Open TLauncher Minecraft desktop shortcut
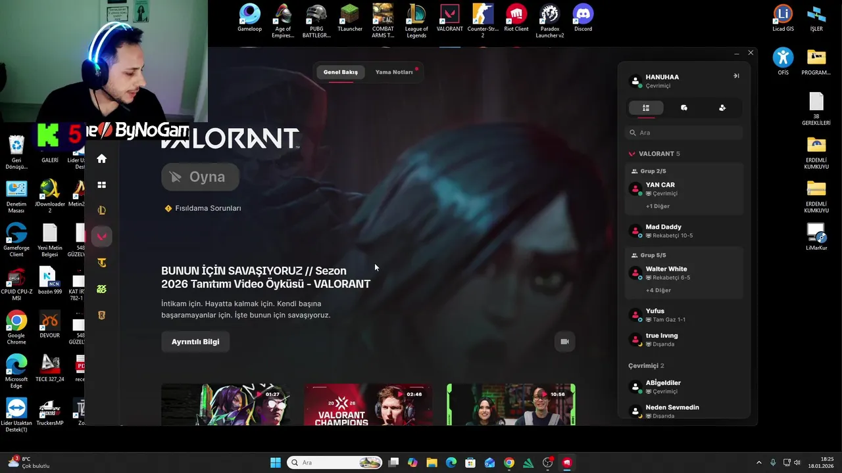Image resolution: width=842 pixels, height=473 pixels. pyautogui.click(x=350, y=19)
